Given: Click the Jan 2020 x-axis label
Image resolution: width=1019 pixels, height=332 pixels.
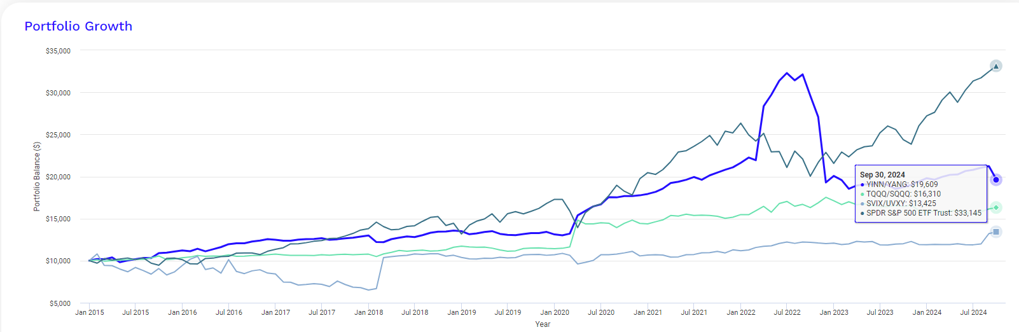Looking at the screenshot, I should point(555,312).
